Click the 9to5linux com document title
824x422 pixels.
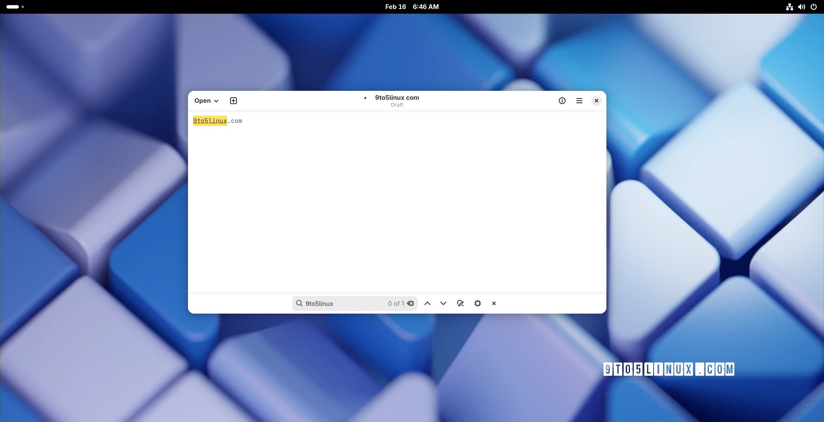(x=397, y=98)
